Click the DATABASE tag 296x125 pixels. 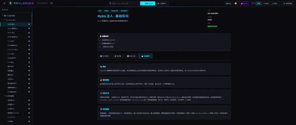[x=124, y=11]
